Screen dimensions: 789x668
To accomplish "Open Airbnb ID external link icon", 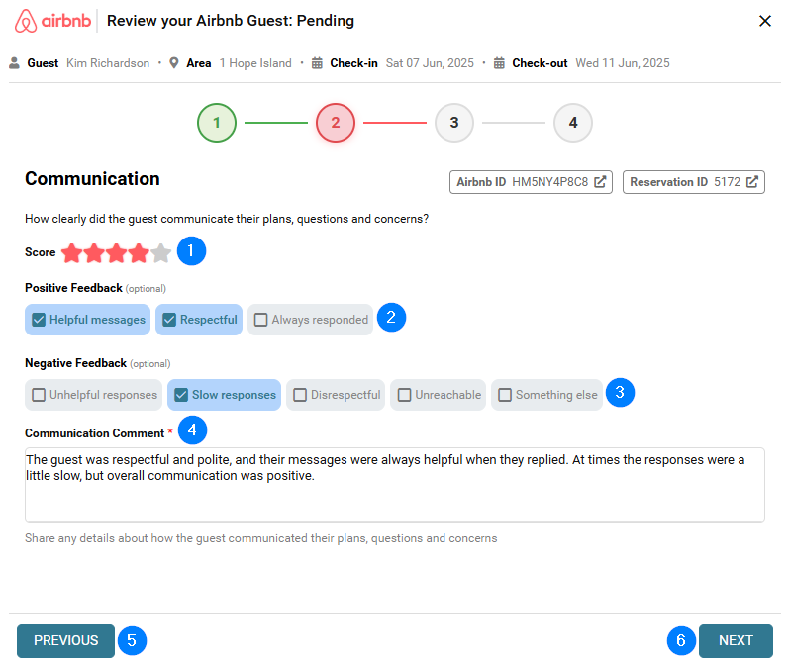I will [600, 182].
